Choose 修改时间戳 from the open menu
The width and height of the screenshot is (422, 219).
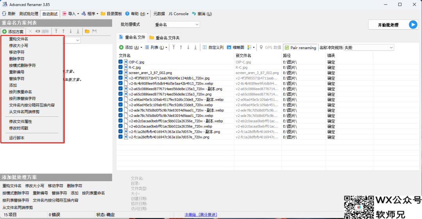coord(19,128)
